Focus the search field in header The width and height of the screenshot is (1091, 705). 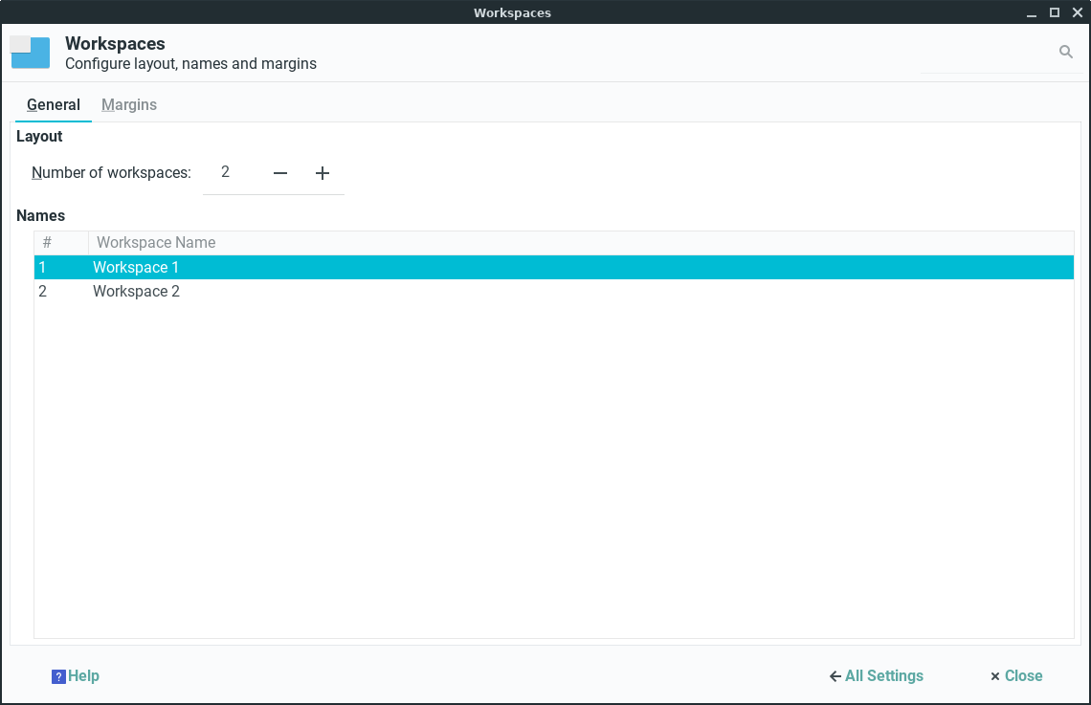click(986, 54)
